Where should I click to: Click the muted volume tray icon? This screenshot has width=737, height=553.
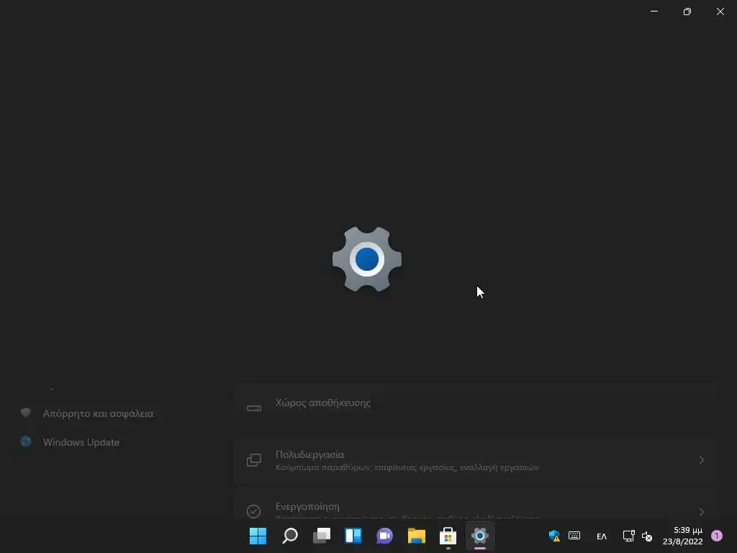point(647,536)
